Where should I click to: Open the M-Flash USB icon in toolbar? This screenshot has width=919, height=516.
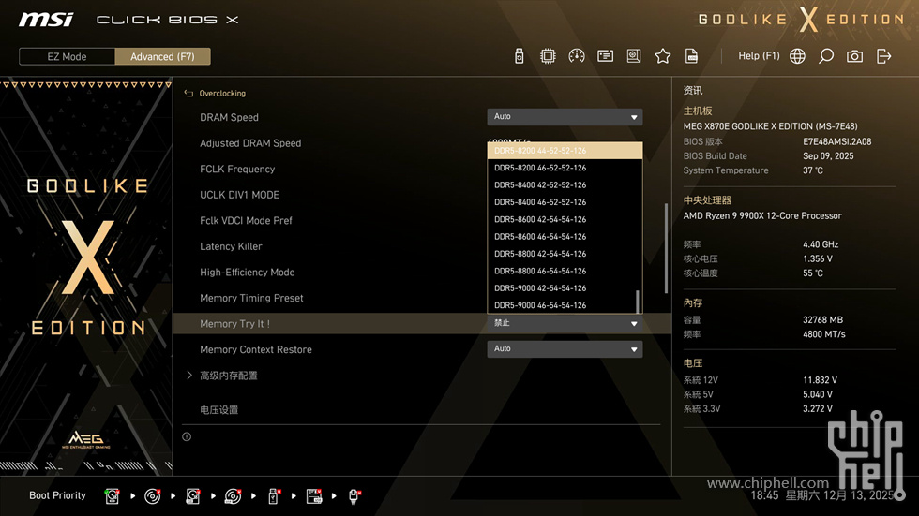pyautogui.click(x=520, y=56)
